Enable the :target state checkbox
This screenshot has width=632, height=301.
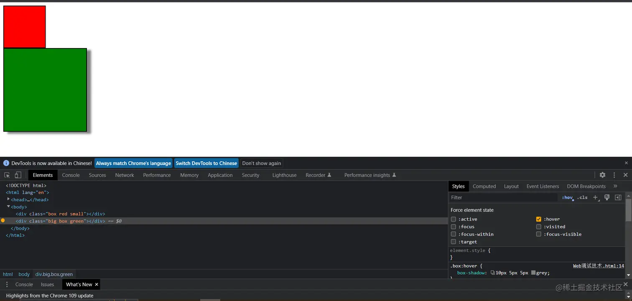pyautogui.click(x=454, y=242)
